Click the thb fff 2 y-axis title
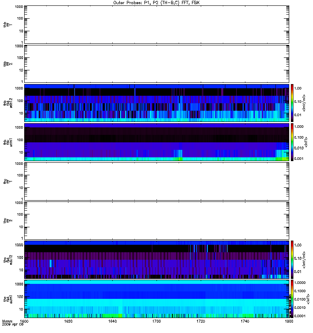This screenshot has width=313, height=333. tap(8, 64)
